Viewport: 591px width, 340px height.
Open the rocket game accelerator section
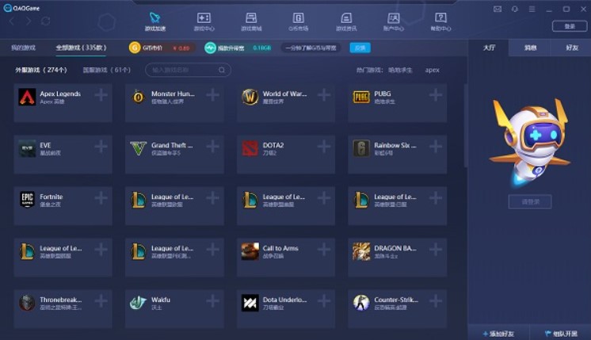155,21
